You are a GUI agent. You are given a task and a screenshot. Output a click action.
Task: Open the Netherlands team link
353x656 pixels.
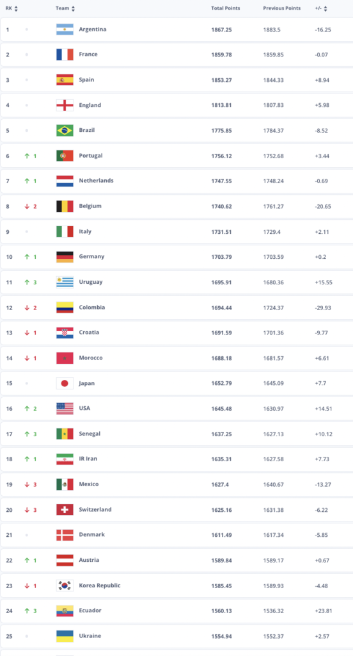[x=96, y=181]
